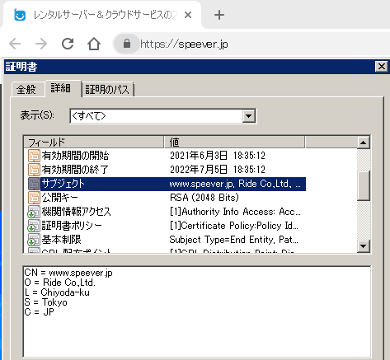The image size is (390, 360).
Task: Close the レンタルサーバー browser tab
Action: 188,15
